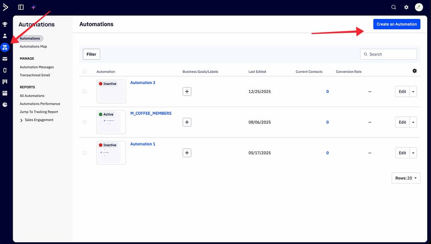This screenshot has height=244, width=431.
Task: Open the Deals pipeline board icon
Action: click(x=5, y=82)
